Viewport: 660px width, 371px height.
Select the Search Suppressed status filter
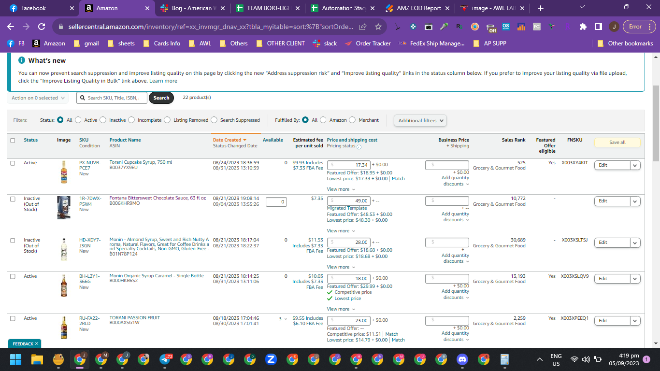214,120
